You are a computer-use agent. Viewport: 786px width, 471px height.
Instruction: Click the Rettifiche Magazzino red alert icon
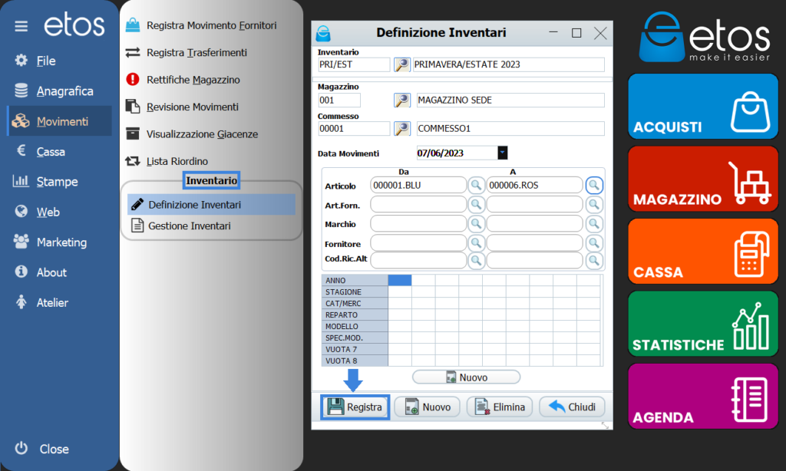[132, 79]
